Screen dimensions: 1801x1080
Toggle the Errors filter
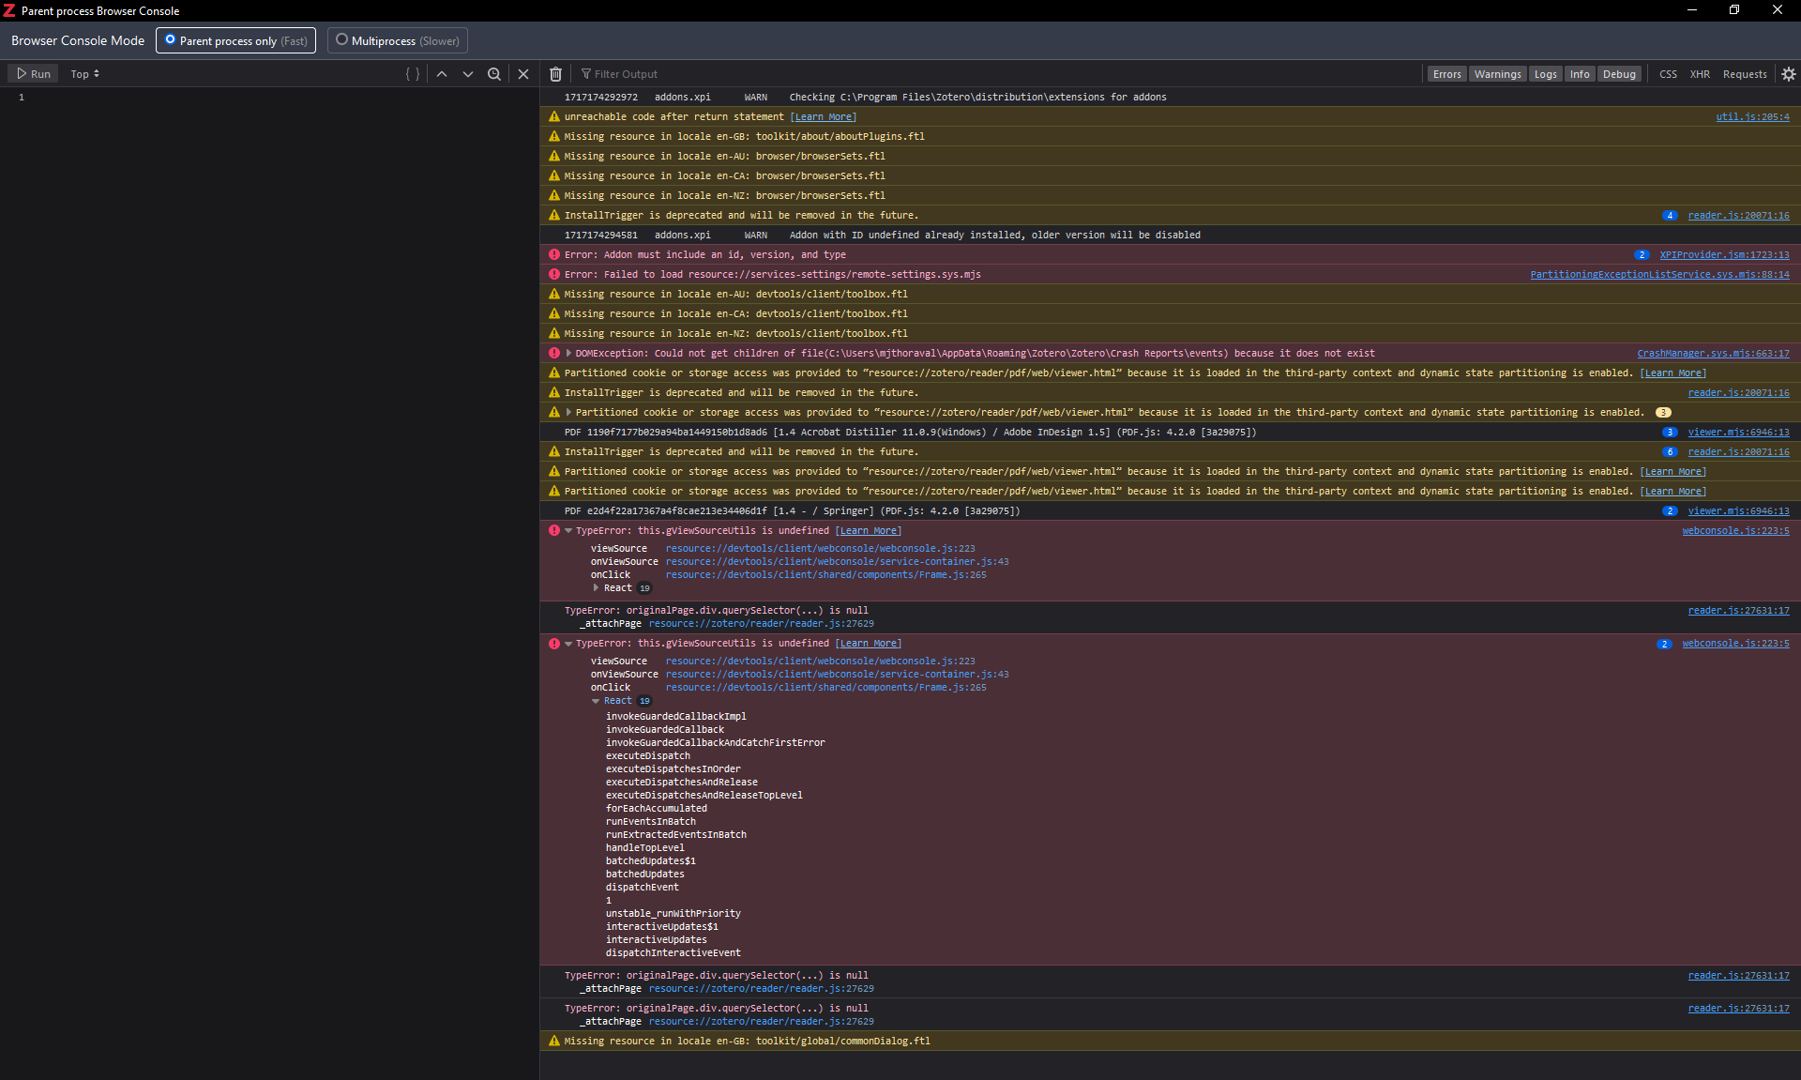(1446, 74)
